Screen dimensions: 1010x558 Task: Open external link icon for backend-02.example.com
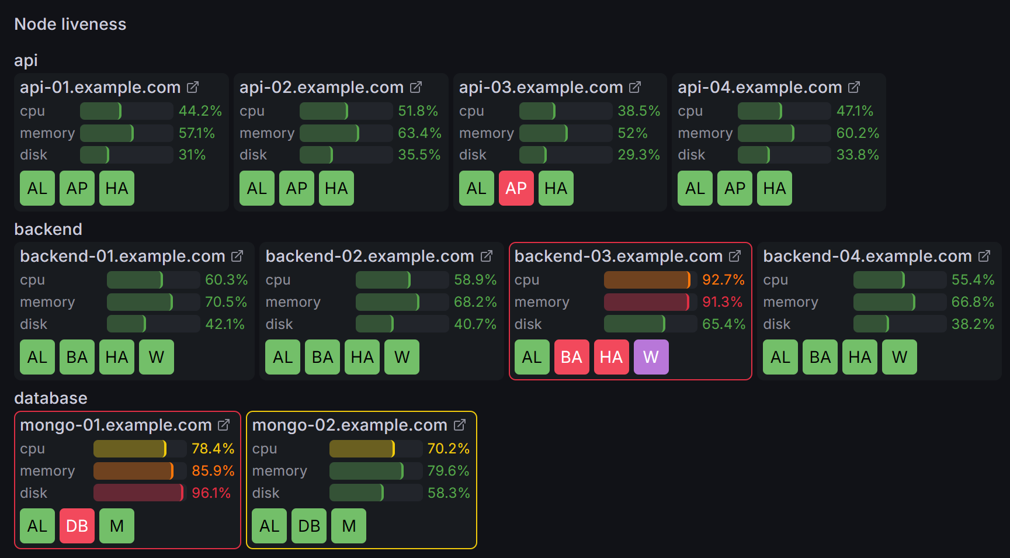click(x=487, y=257)
